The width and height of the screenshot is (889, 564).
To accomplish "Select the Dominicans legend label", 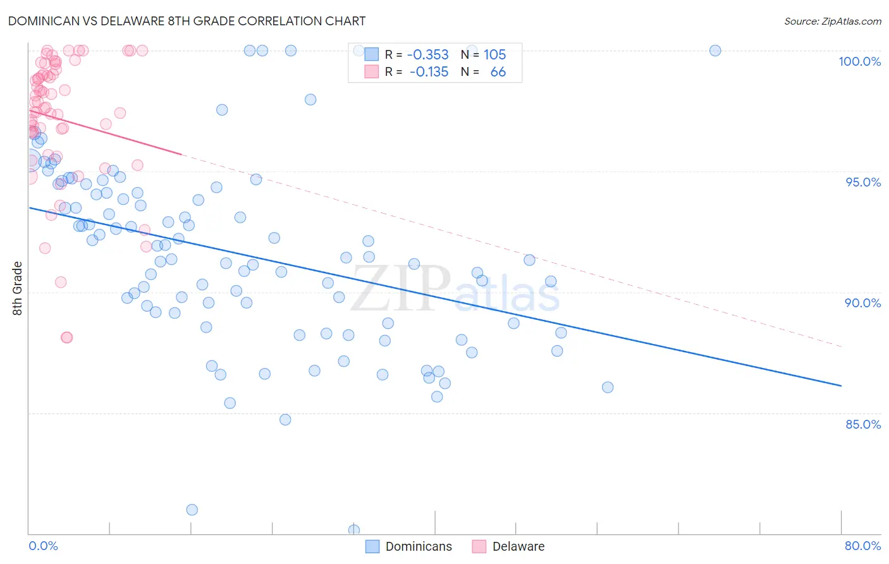I will (419, 546).
